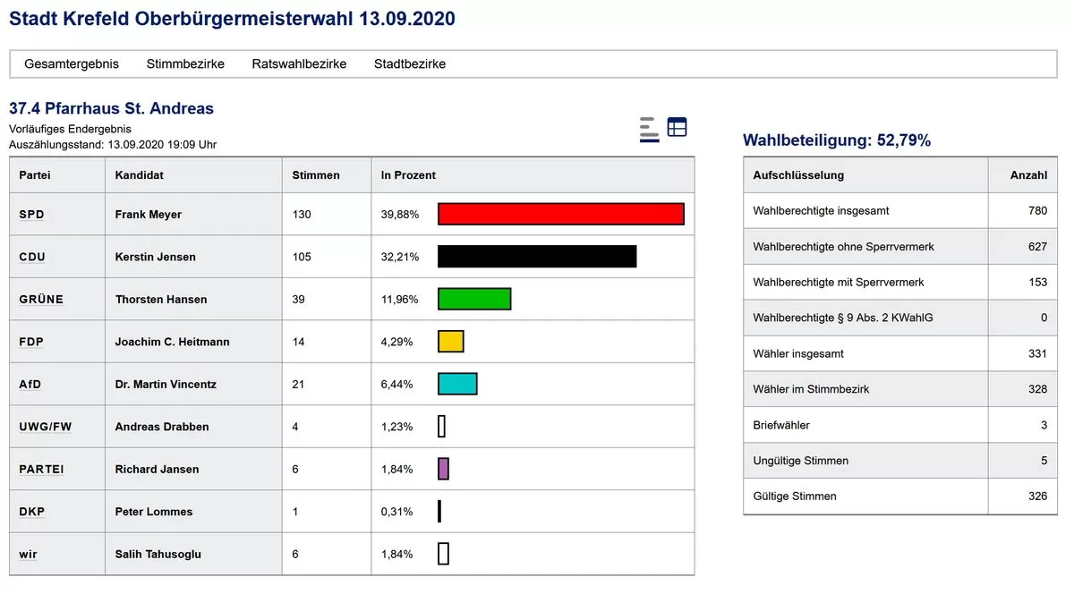Open the Gesamtergebnis tab

click(x=71, y=64)
